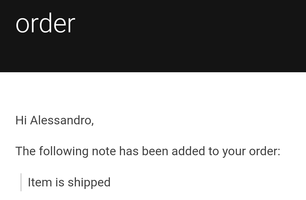Click the "Item is shipped" quoted note
This screenshot has height=200, width=306.
point(69,182)
